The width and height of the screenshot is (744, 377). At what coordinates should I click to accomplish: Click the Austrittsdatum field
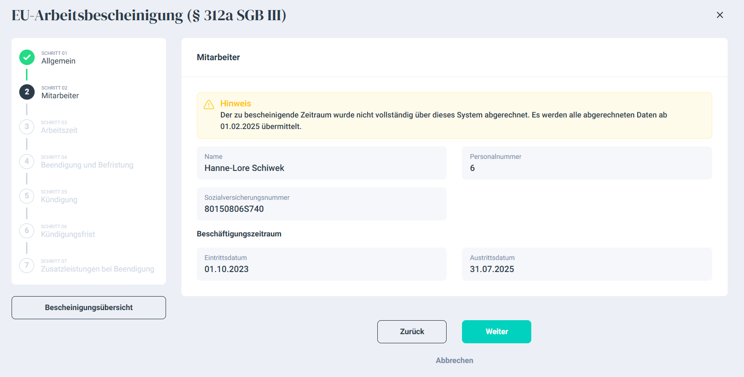tap(587, 264)
